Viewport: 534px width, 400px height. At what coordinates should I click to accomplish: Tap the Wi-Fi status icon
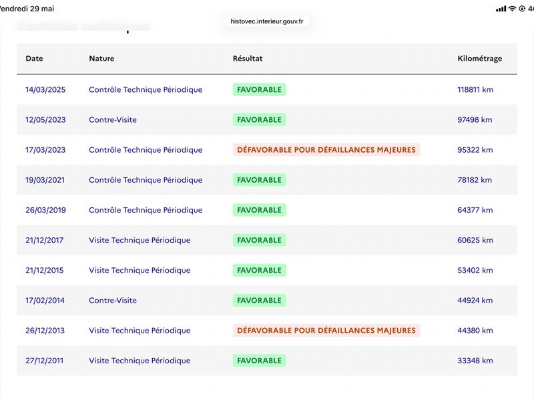512,9
